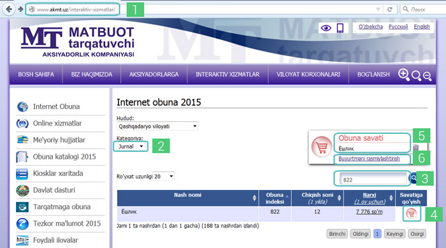446x248 pixels.
Task: Toggle accessibility view with the eye icon
Action: click(326, 28)
